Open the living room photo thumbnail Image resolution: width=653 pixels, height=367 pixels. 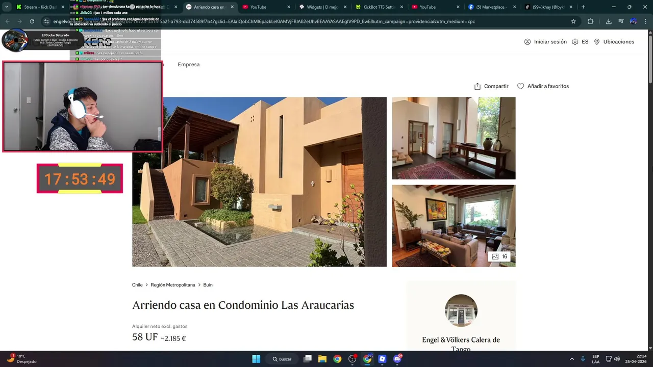tap(454, 226)
